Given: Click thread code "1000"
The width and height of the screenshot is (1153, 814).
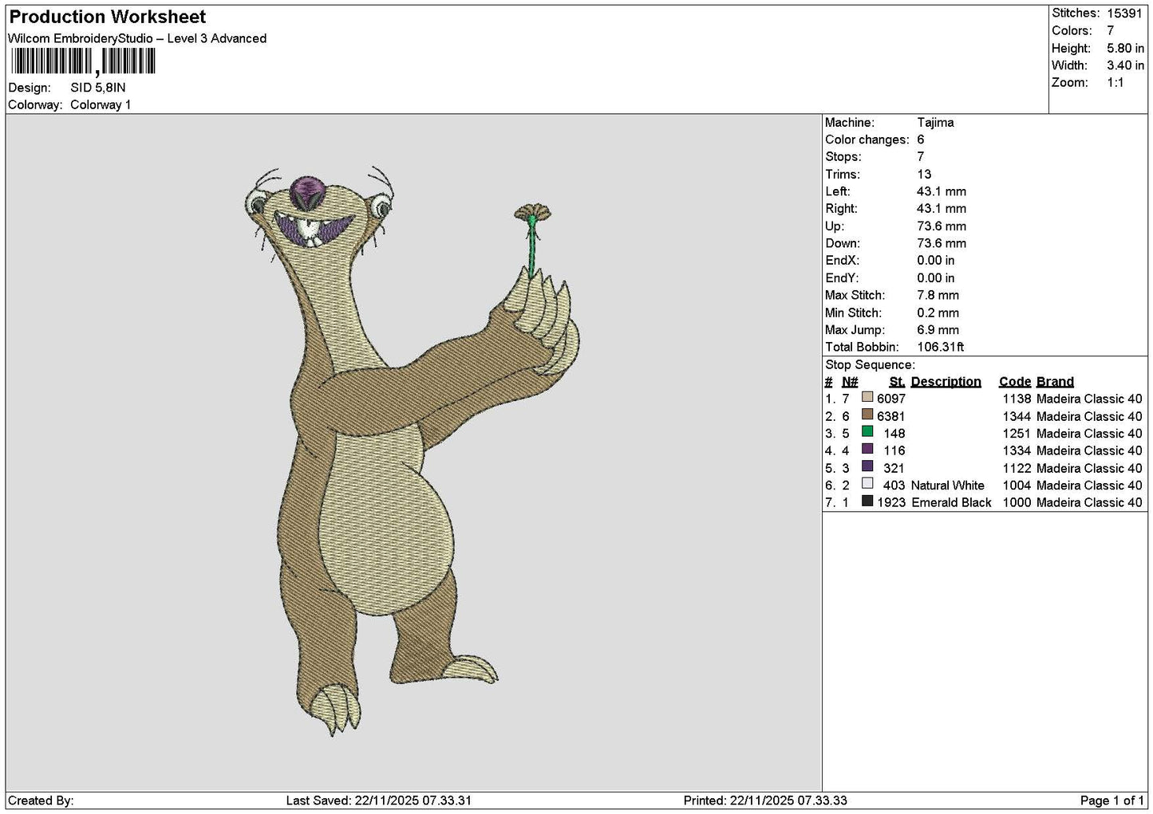Looking at the screenshot, I should [x=1017, y=503].
